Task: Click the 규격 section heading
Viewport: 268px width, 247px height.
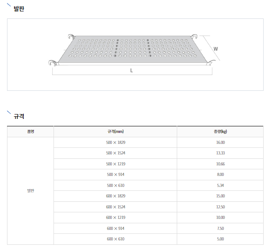Action: tap(19, 116)
